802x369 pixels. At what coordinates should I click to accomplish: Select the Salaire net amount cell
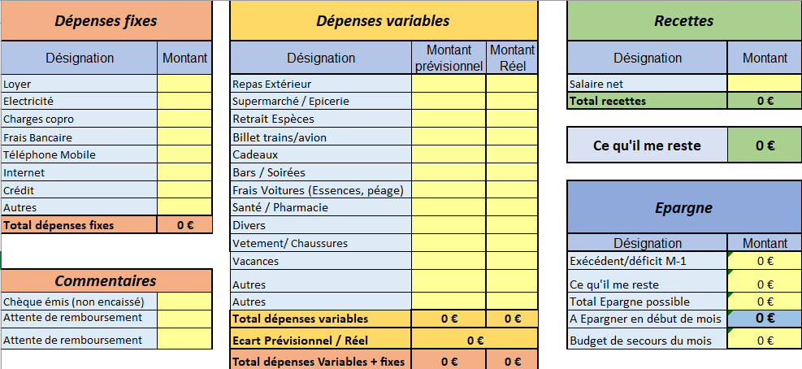(x=765, y=84)
